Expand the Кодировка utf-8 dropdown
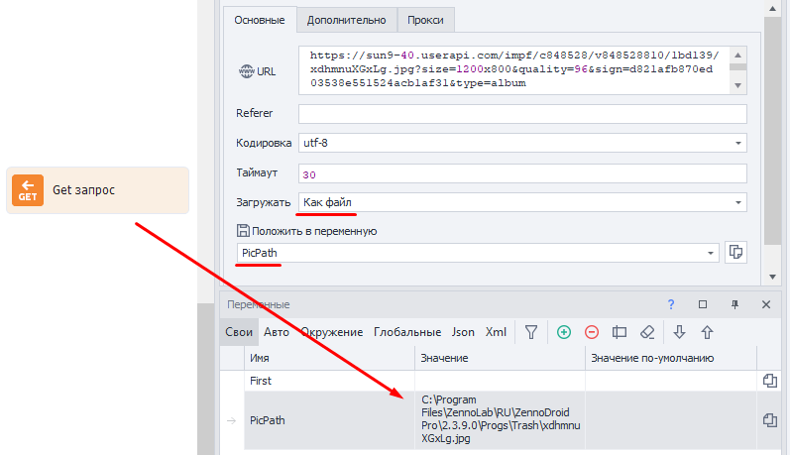Image resolution: width=790 pixels, height=455 pixels. [738, 144]
